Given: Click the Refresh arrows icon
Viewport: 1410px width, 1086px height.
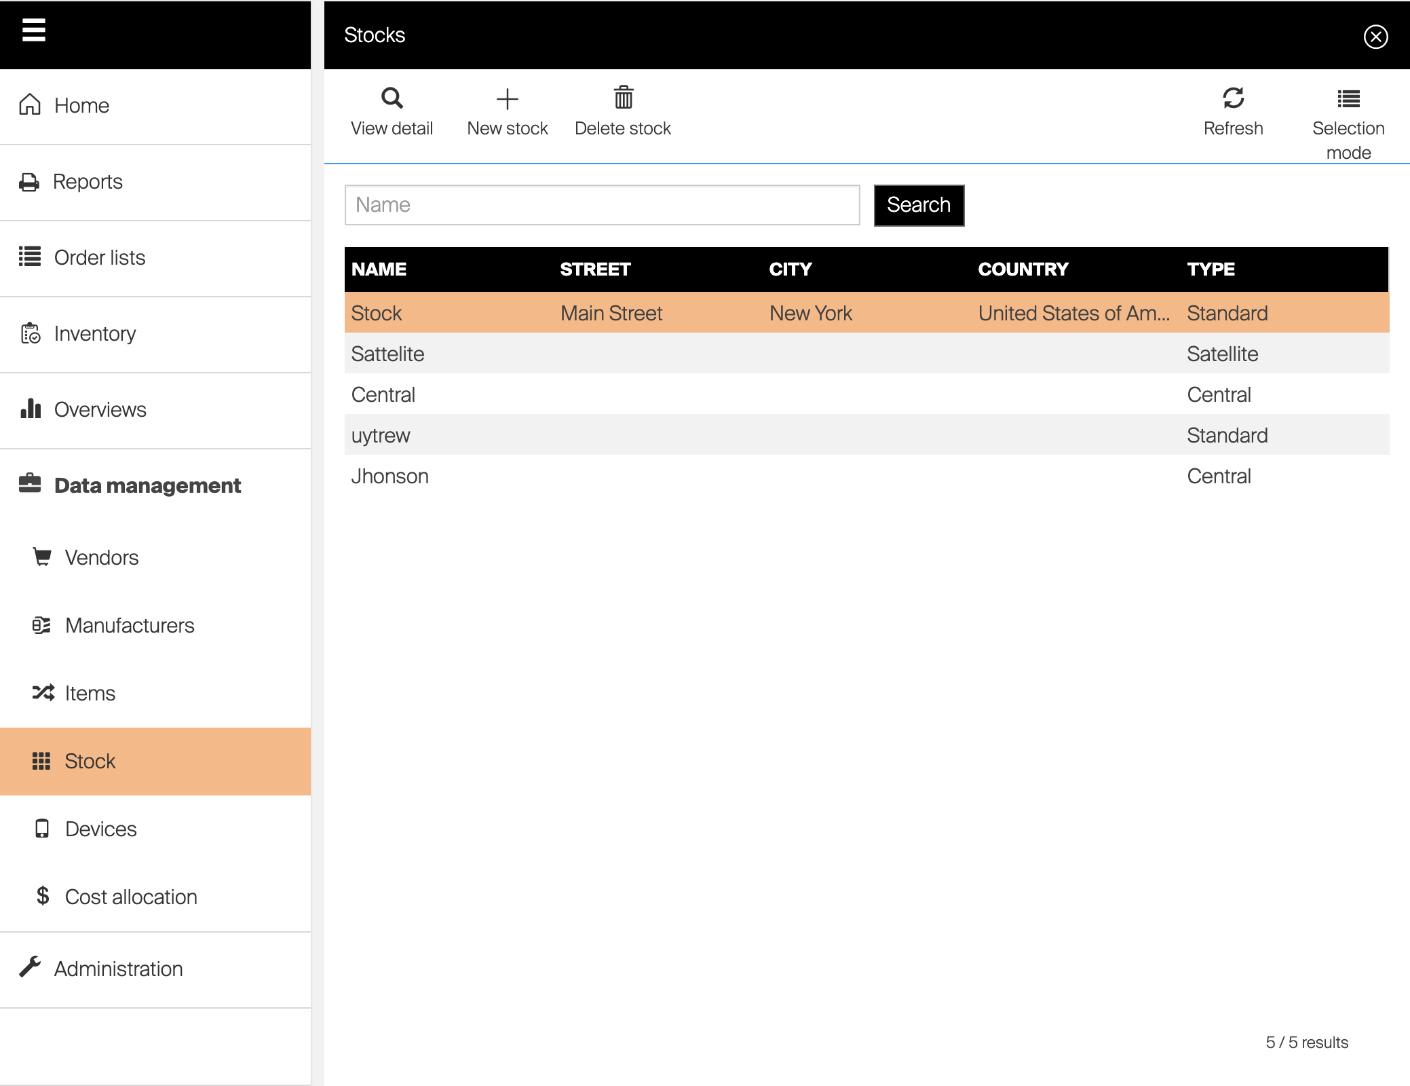Looking at the screenshot, I should 1233,98.
